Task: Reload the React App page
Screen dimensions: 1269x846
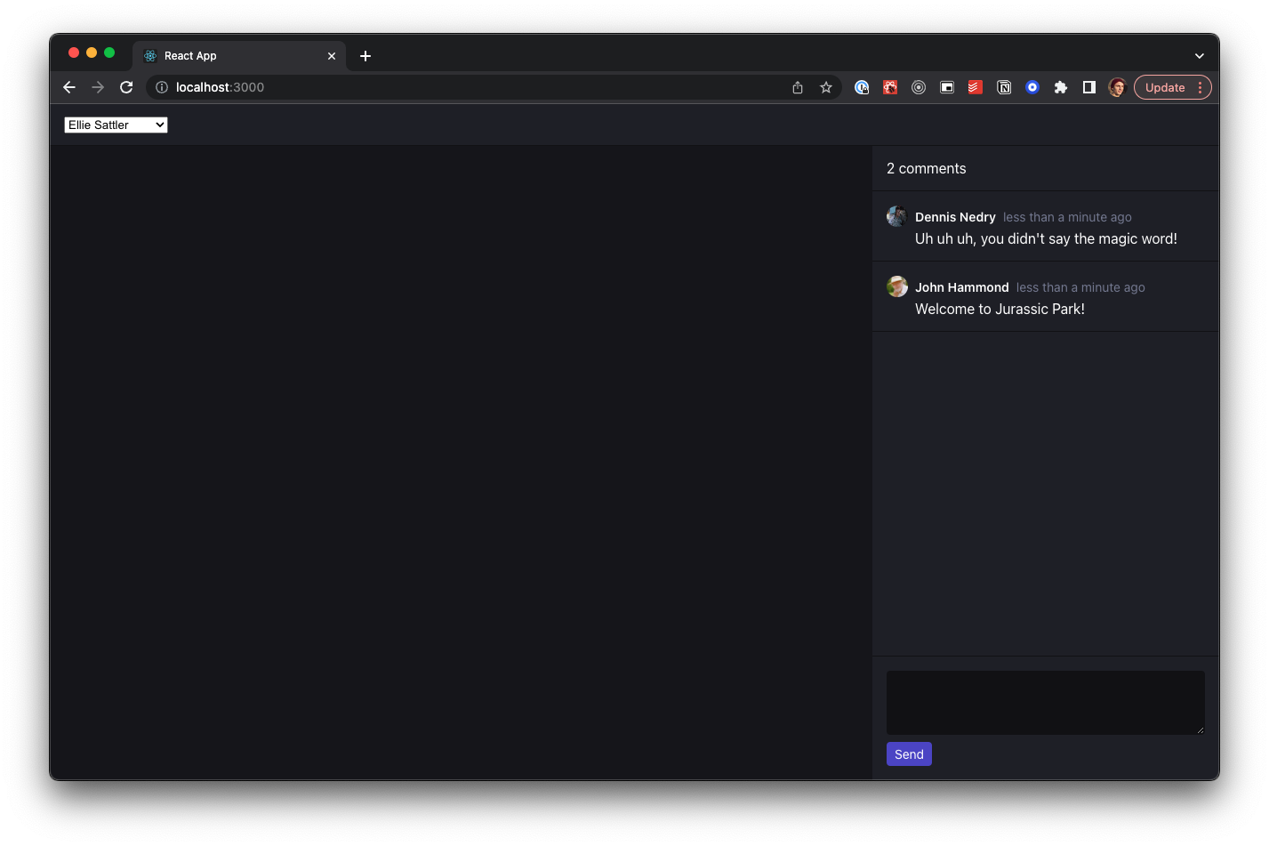Action: click(x=126, y=87)
